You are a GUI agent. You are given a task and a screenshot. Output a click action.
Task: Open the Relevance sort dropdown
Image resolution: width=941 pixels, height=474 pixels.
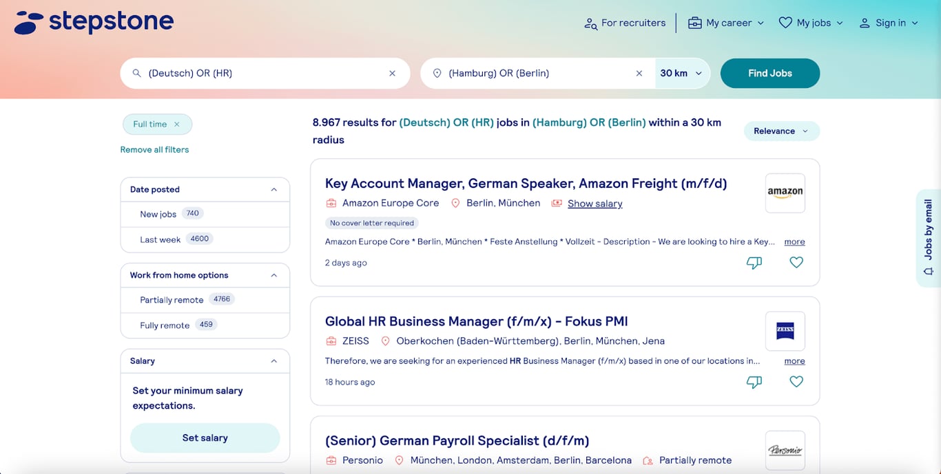(x=781, y=131)
